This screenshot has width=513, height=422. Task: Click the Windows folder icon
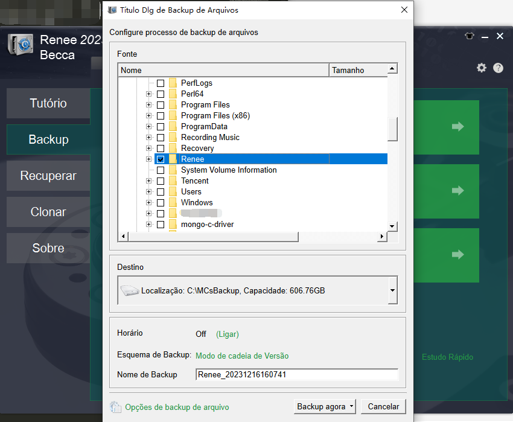(x=173, y=203)
